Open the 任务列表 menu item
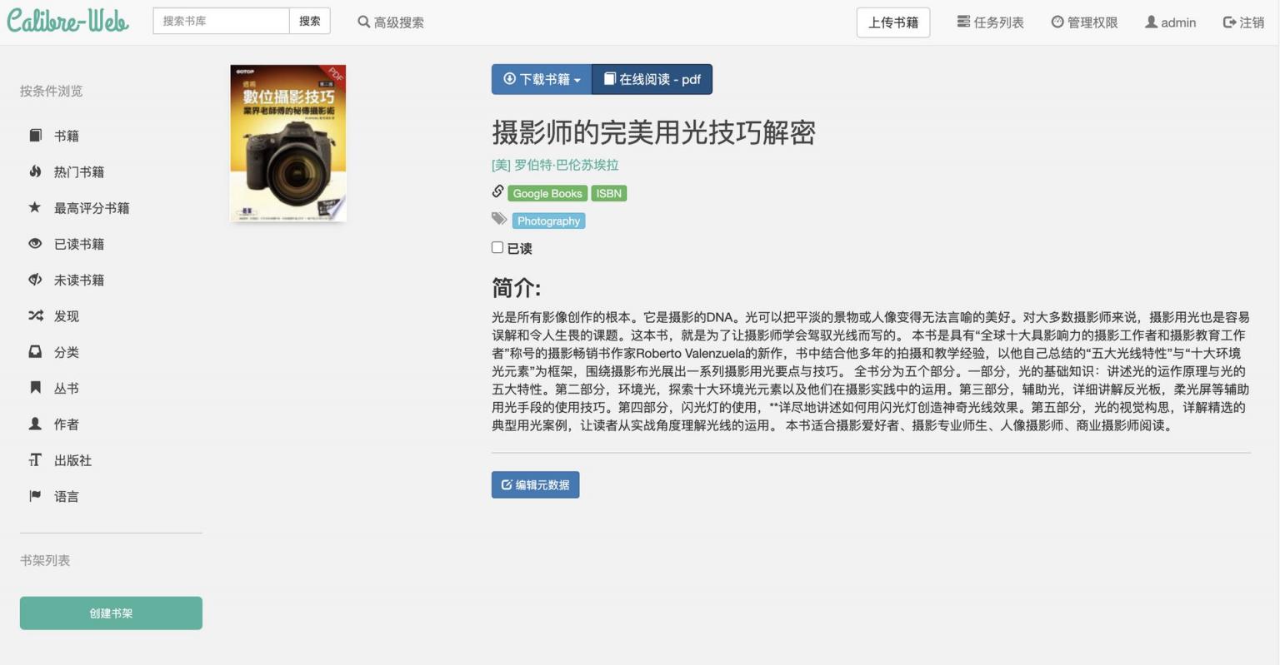This screenshot has width=1280, height=665. [990, 22]
